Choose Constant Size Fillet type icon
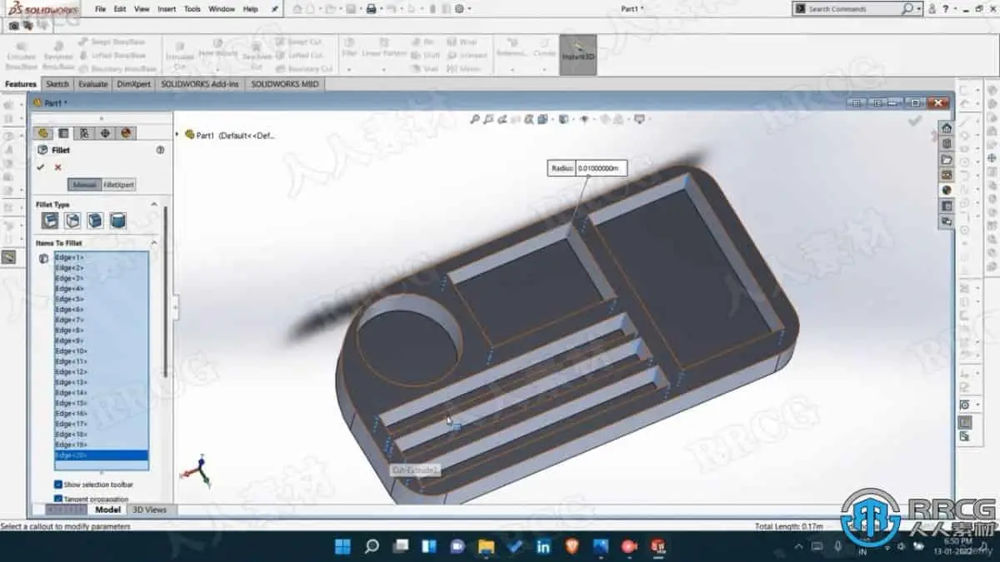Image resolution: width=1000 pixels, height=562 pixels. [x=51, y=221]
